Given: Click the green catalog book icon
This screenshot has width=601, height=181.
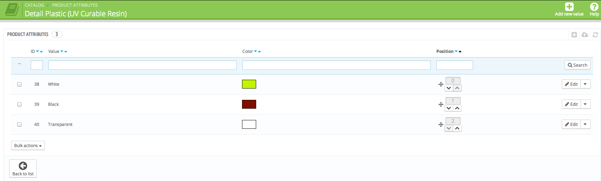Looking at the screenshot, I should pos(12,10).
